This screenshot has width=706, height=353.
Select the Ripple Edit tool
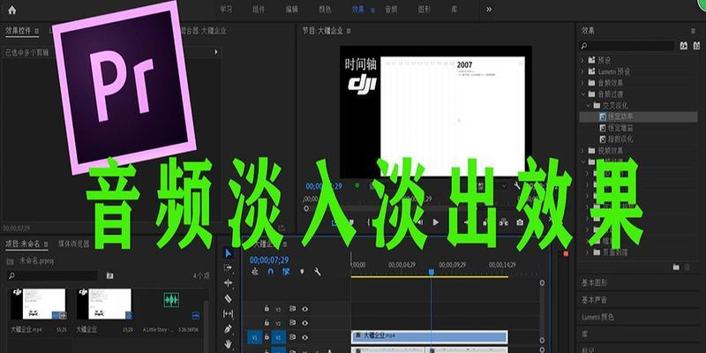coord(228,282)
